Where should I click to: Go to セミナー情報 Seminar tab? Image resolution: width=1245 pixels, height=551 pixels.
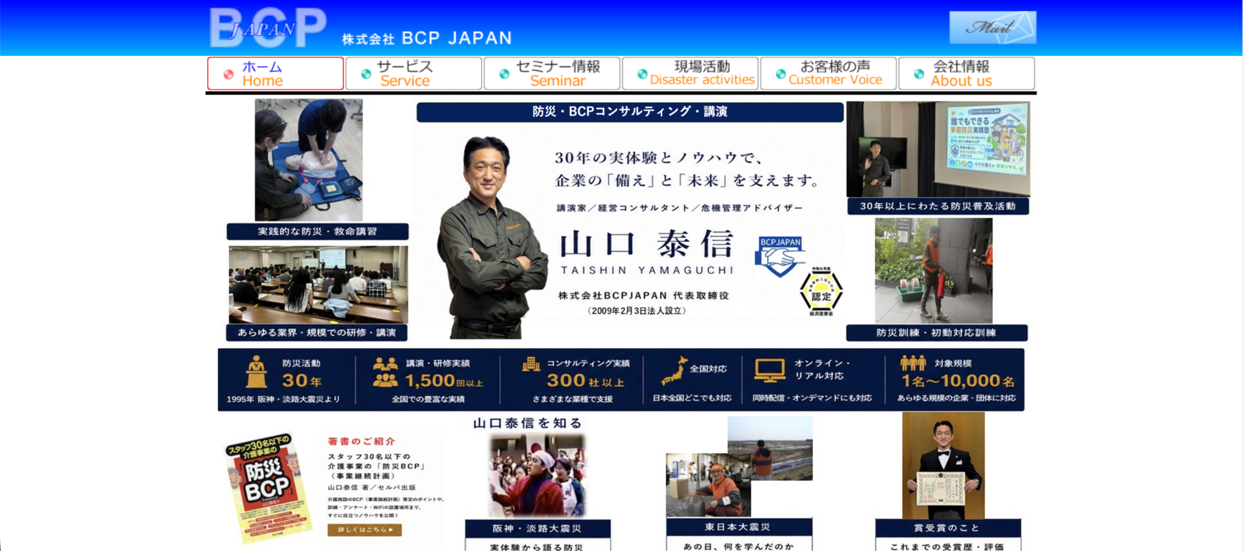(x=552, y=74)
